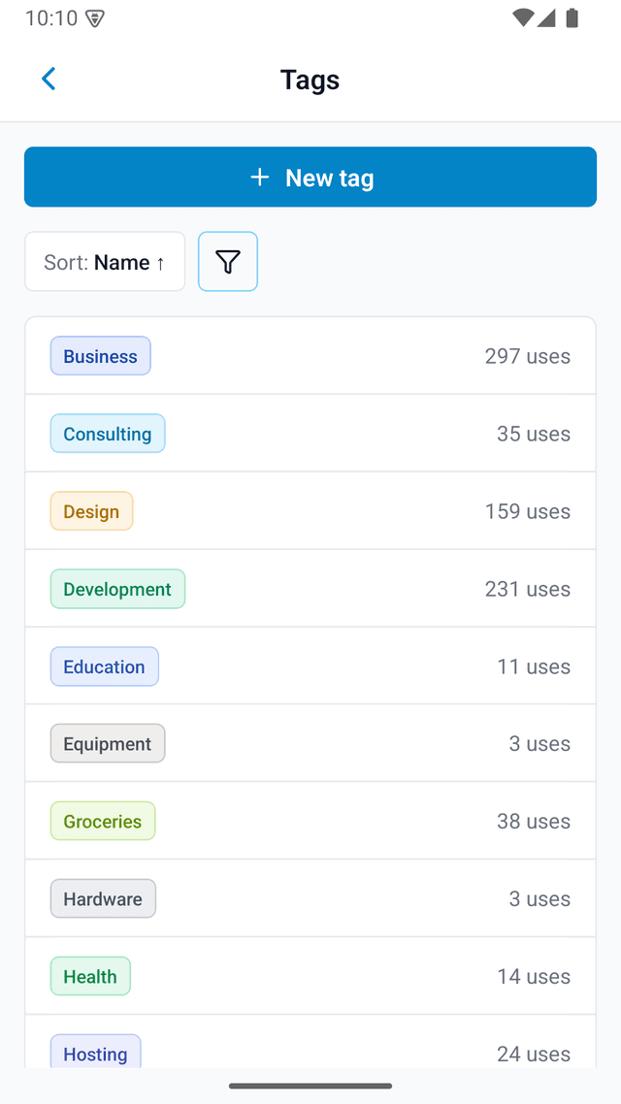Click the '231 uses' count
The image size is (621, 1104).
pyautogui.click(x=527, y=589)
